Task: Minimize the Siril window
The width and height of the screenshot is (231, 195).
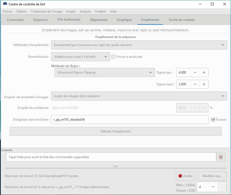Action: pos(200,4)
